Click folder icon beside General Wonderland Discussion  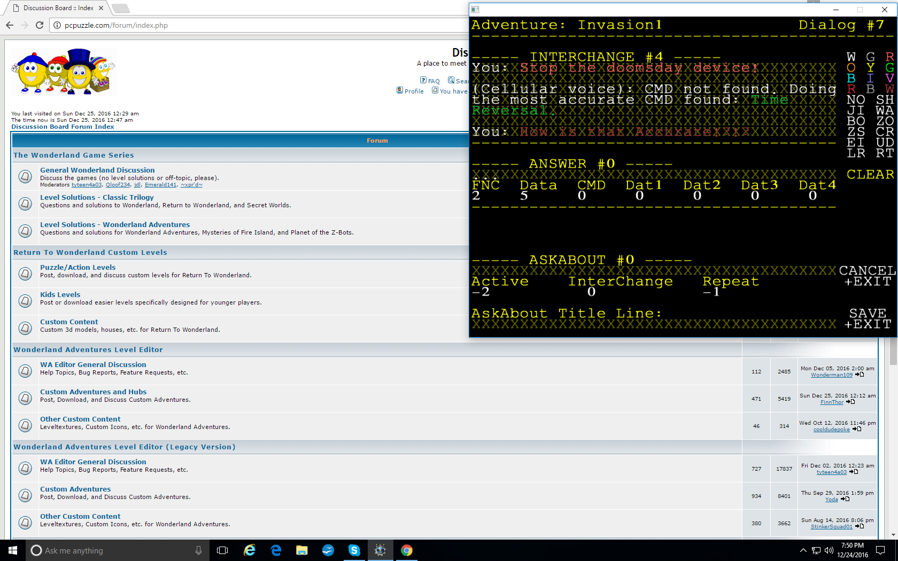[x=25, y=176]
